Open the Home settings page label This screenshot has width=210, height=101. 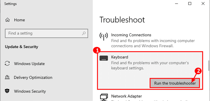pos(19,20)
